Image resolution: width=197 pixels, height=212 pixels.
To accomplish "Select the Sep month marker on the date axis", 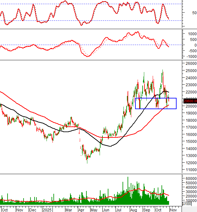I will (x=146, y=209).
